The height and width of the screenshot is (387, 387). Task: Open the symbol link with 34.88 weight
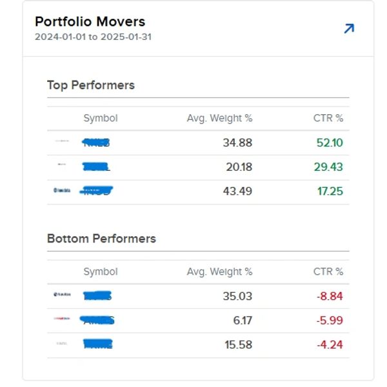97,143
